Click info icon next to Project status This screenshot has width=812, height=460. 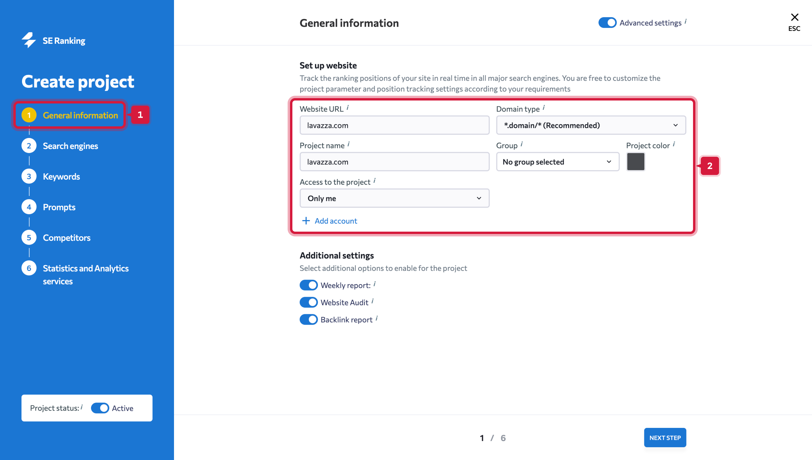(81, 407)
